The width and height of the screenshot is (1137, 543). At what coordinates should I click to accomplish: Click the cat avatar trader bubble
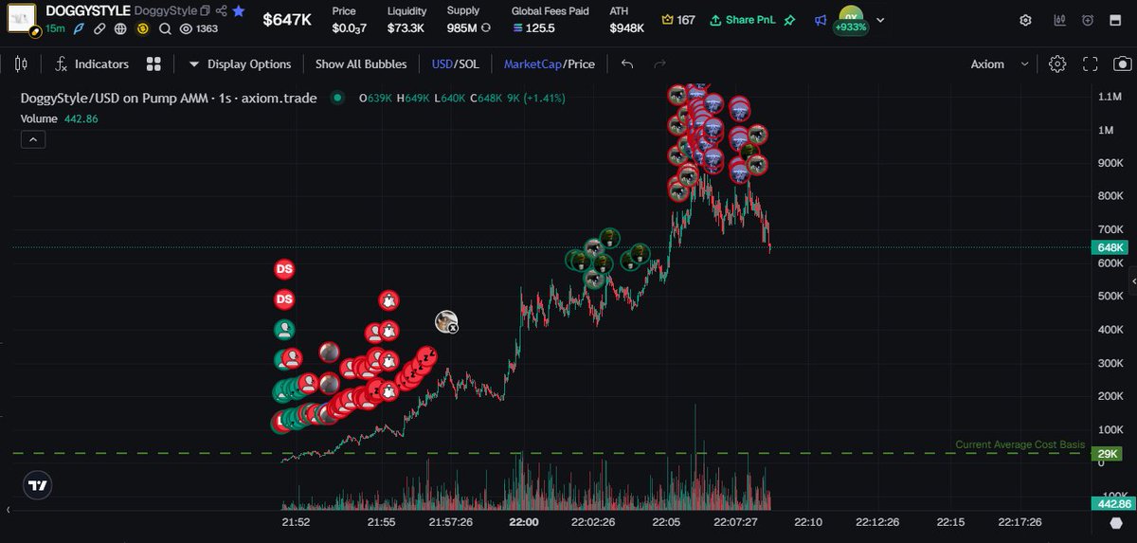(446, 322)
